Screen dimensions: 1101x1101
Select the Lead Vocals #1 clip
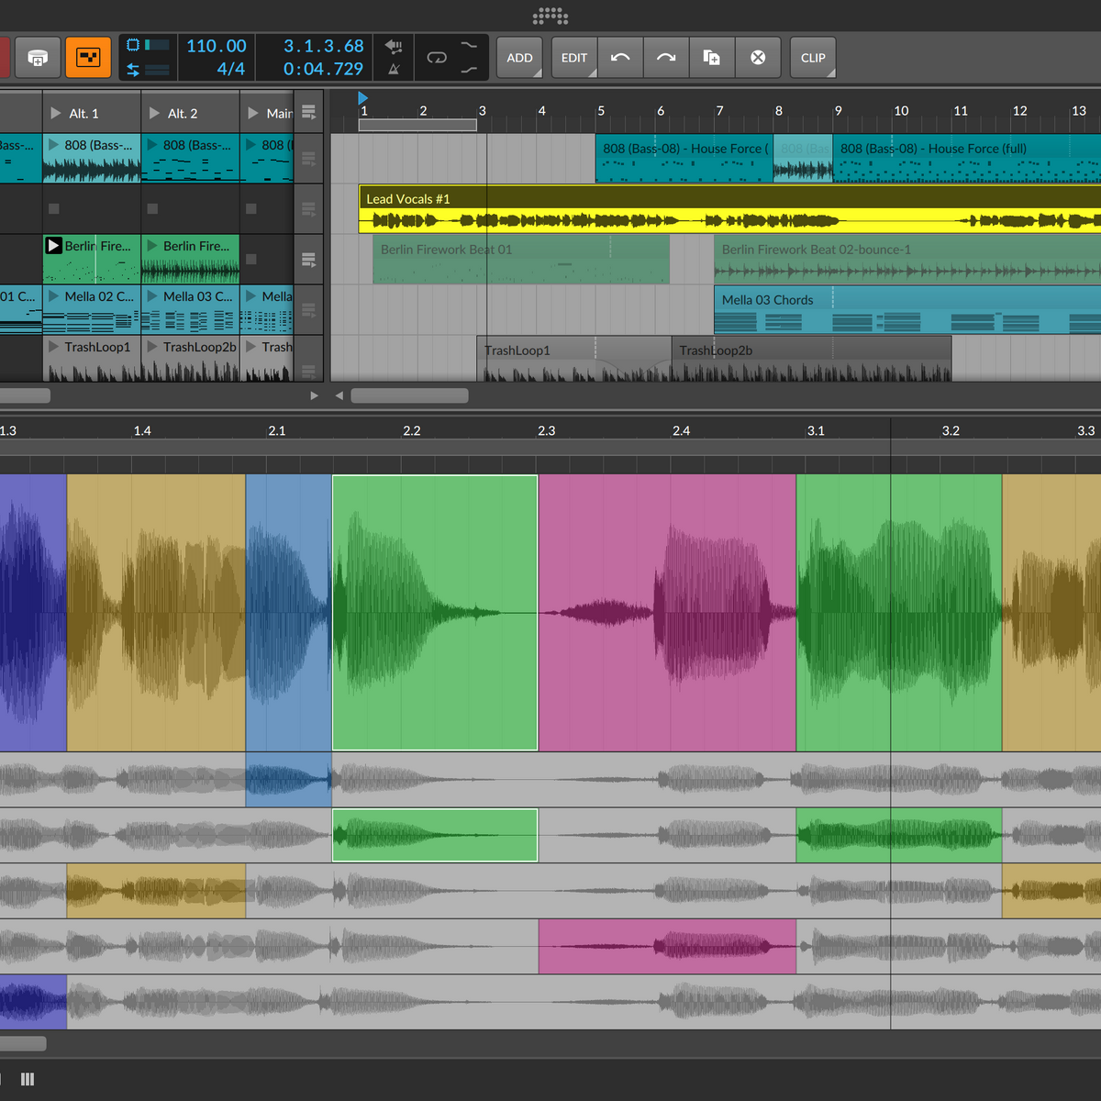pyautogui.click(x=729, y=208)
